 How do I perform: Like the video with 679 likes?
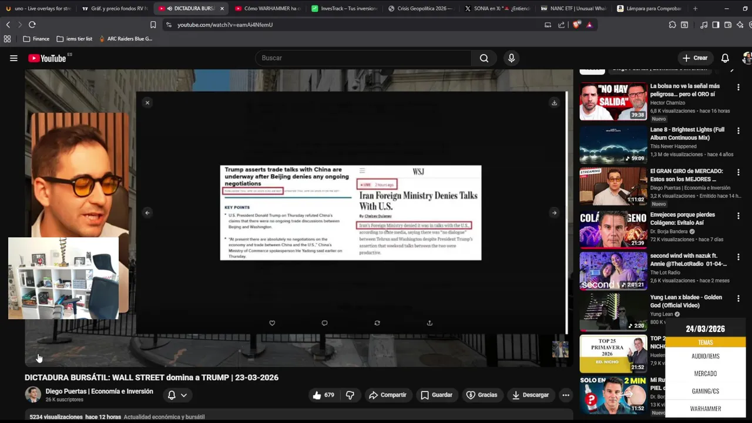click(323, 395)
